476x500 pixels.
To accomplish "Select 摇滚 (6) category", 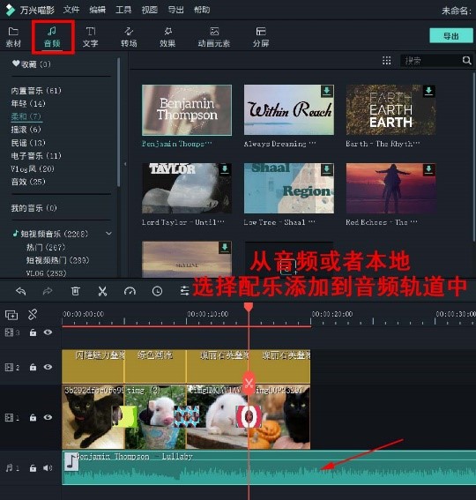I will [26, 130].
